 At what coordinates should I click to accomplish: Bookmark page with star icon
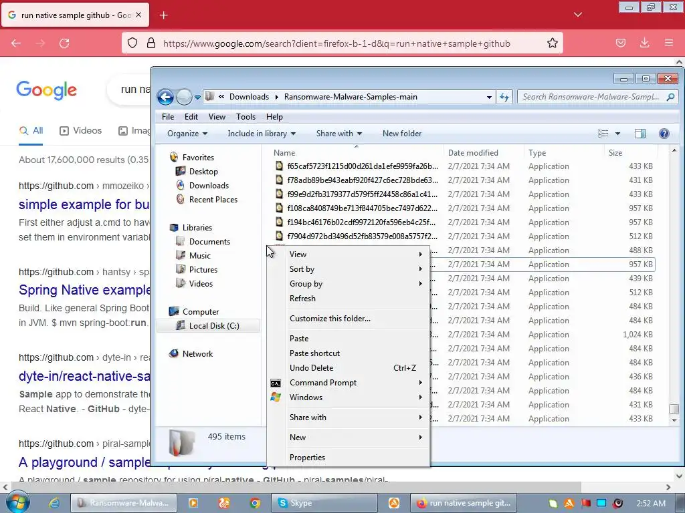tap(552, 43)
